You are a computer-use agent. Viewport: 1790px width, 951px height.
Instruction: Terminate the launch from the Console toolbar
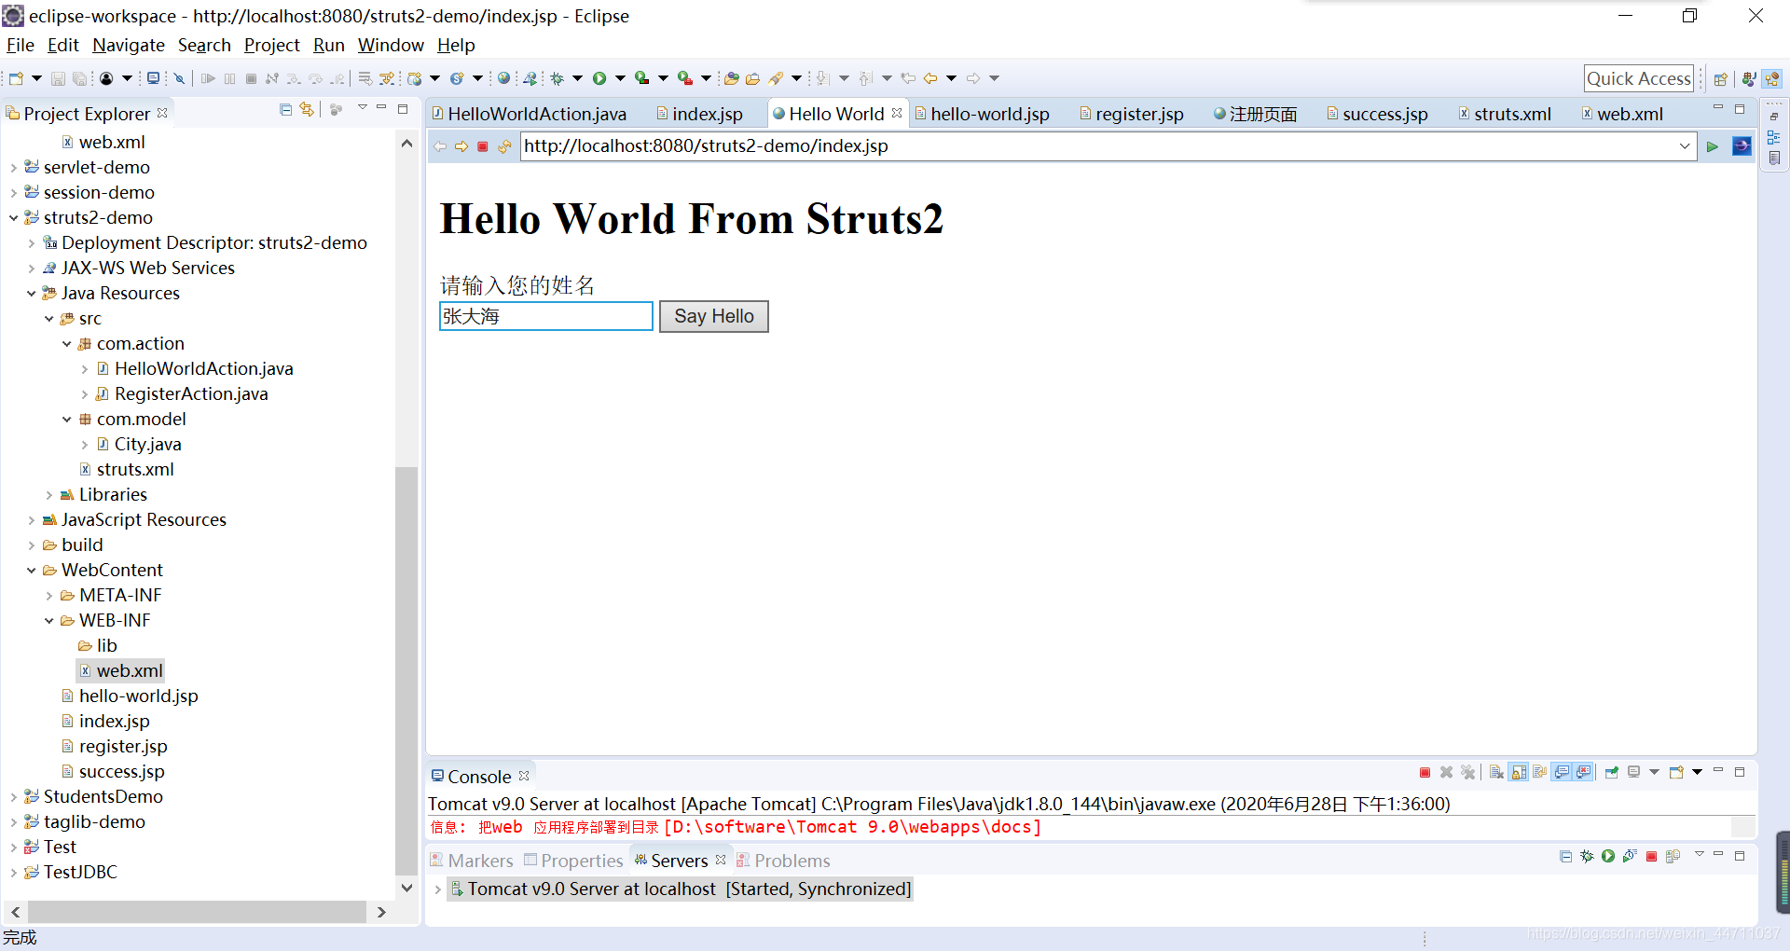click(1425, 773)
